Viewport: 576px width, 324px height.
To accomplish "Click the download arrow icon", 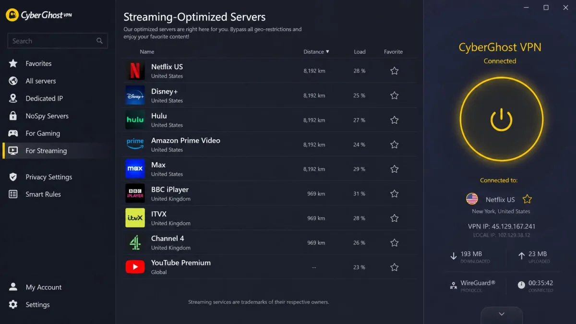I will click(x=453, y=256).
